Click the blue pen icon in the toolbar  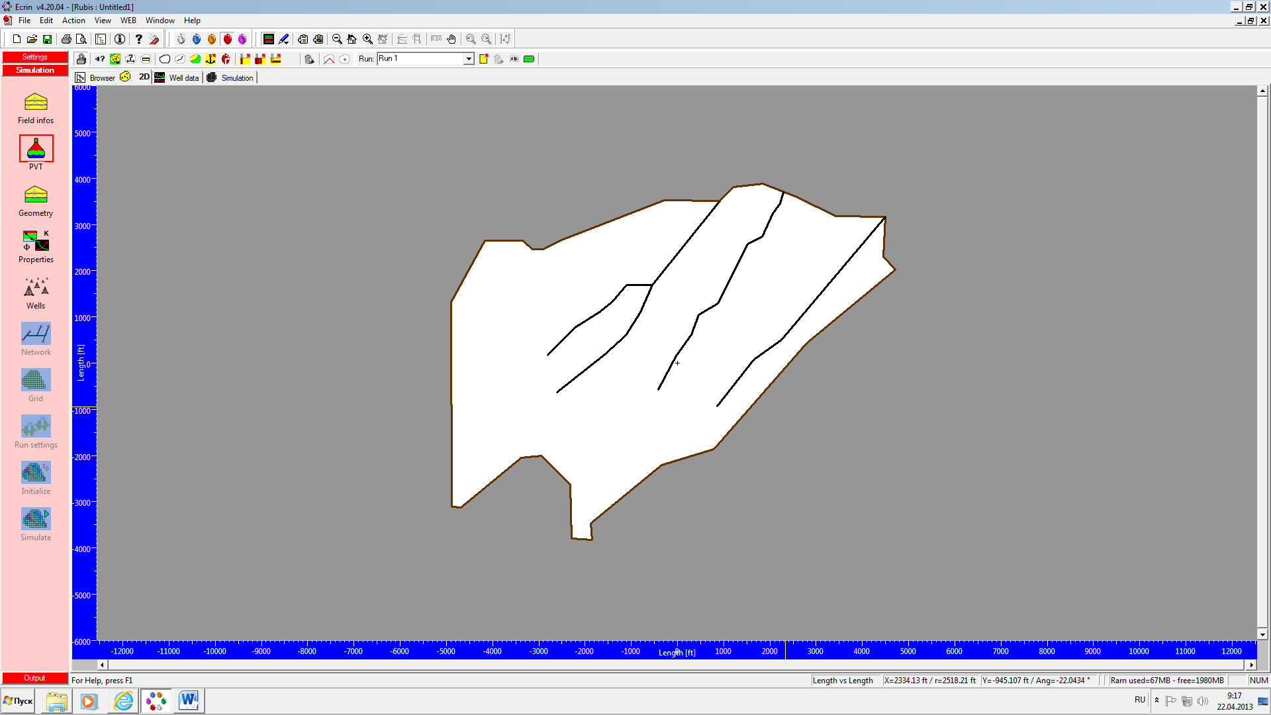pos(283,39)
